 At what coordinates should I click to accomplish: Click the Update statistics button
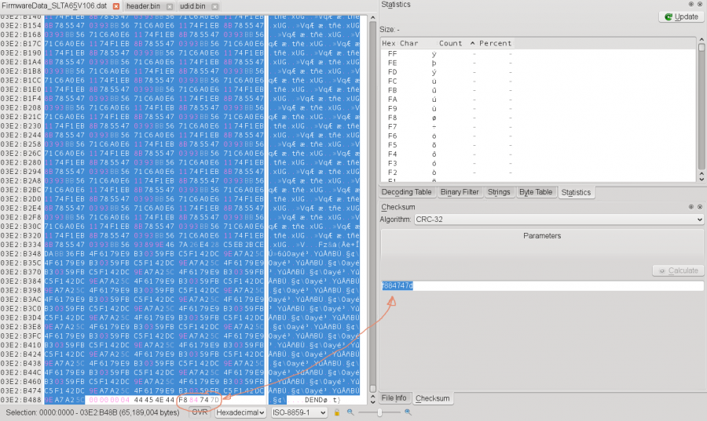click(681, 16)
